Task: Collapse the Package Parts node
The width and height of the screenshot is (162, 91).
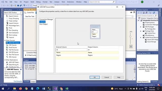Action: click(141, 31)
